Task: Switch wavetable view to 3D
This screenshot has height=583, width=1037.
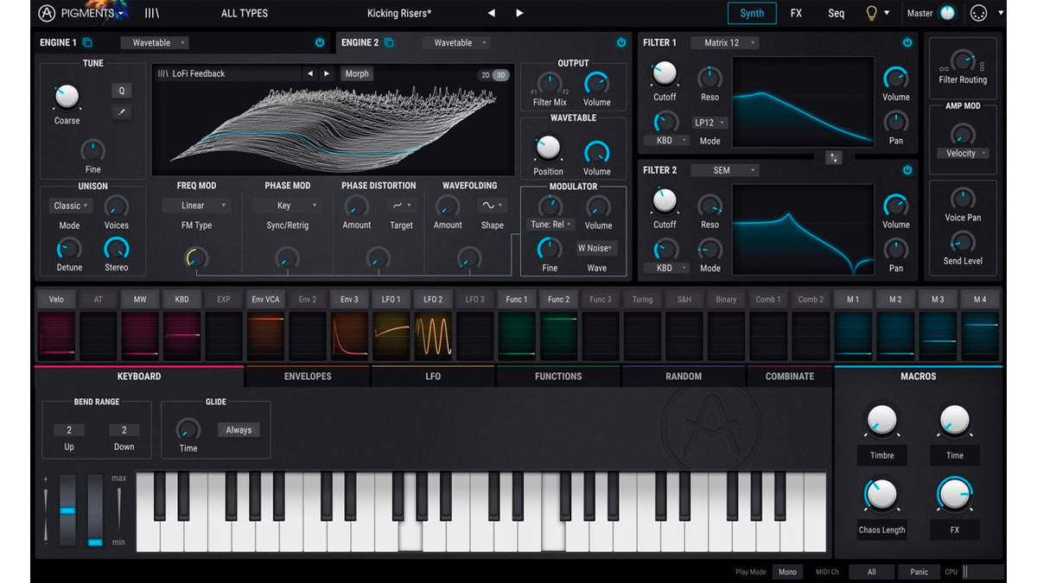Action: [x=501, y=74]
